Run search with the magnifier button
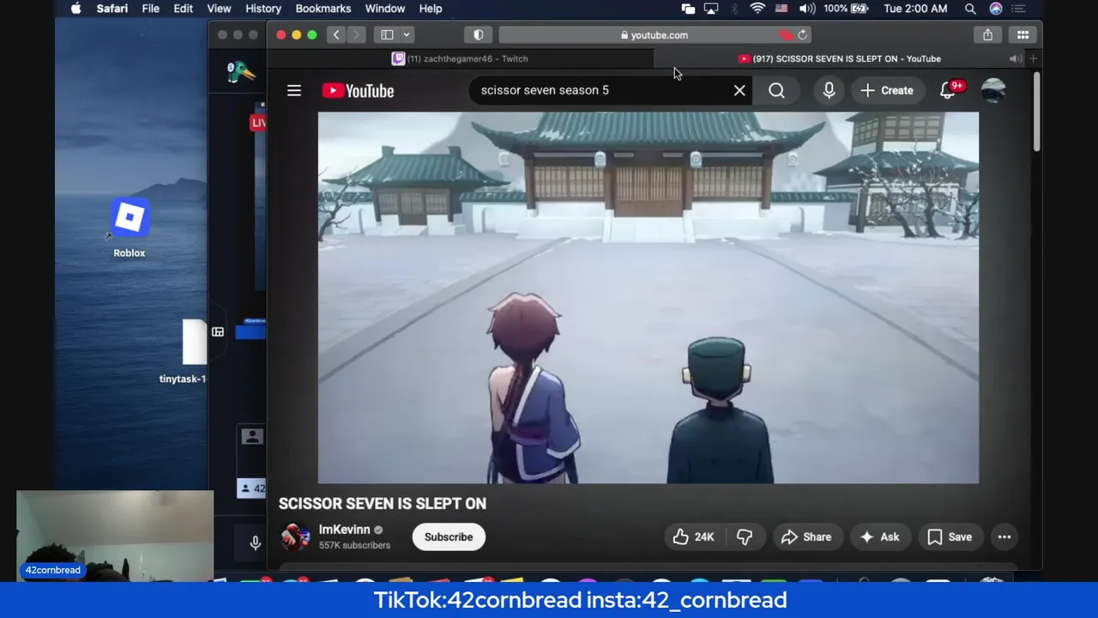Image resolution: width=1098 pixels, height=618 pixels. (x=776, y=90)
